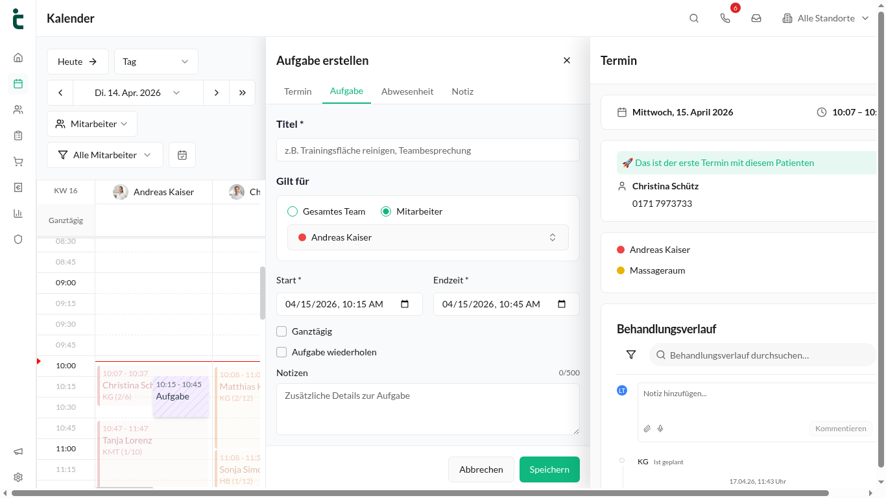Switch to the Abwesenheit tab
This screenshot has height=498, width=886.
point(407,91)
